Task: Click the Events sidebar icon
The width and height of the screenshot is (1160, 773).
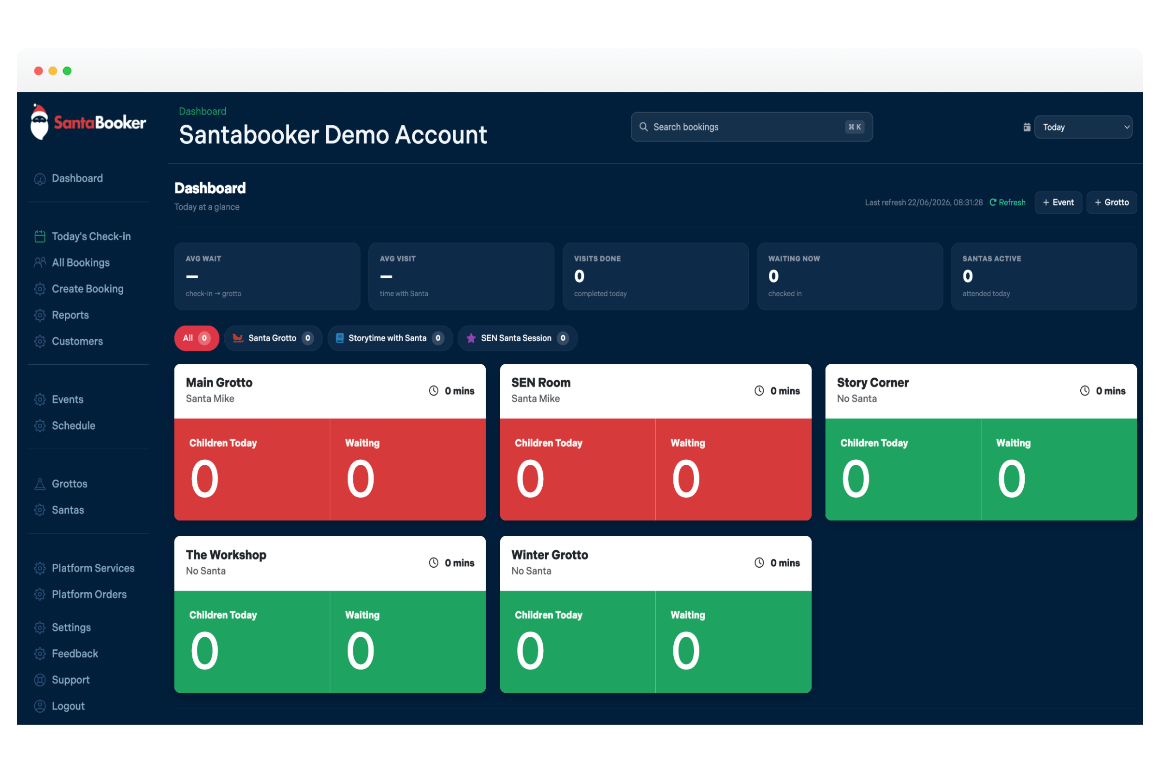Action: 40,400
